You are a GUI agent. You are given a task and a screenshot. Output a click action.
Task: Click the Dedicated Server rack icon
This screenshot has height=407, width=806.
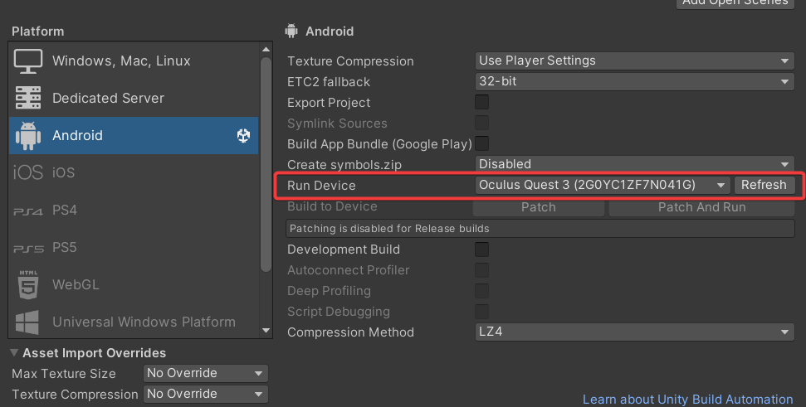coord(28,99)
